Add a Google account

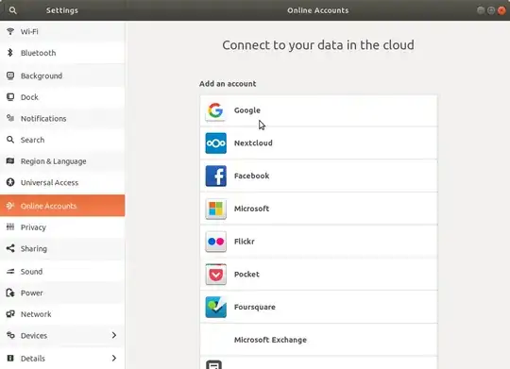(319, 110)
